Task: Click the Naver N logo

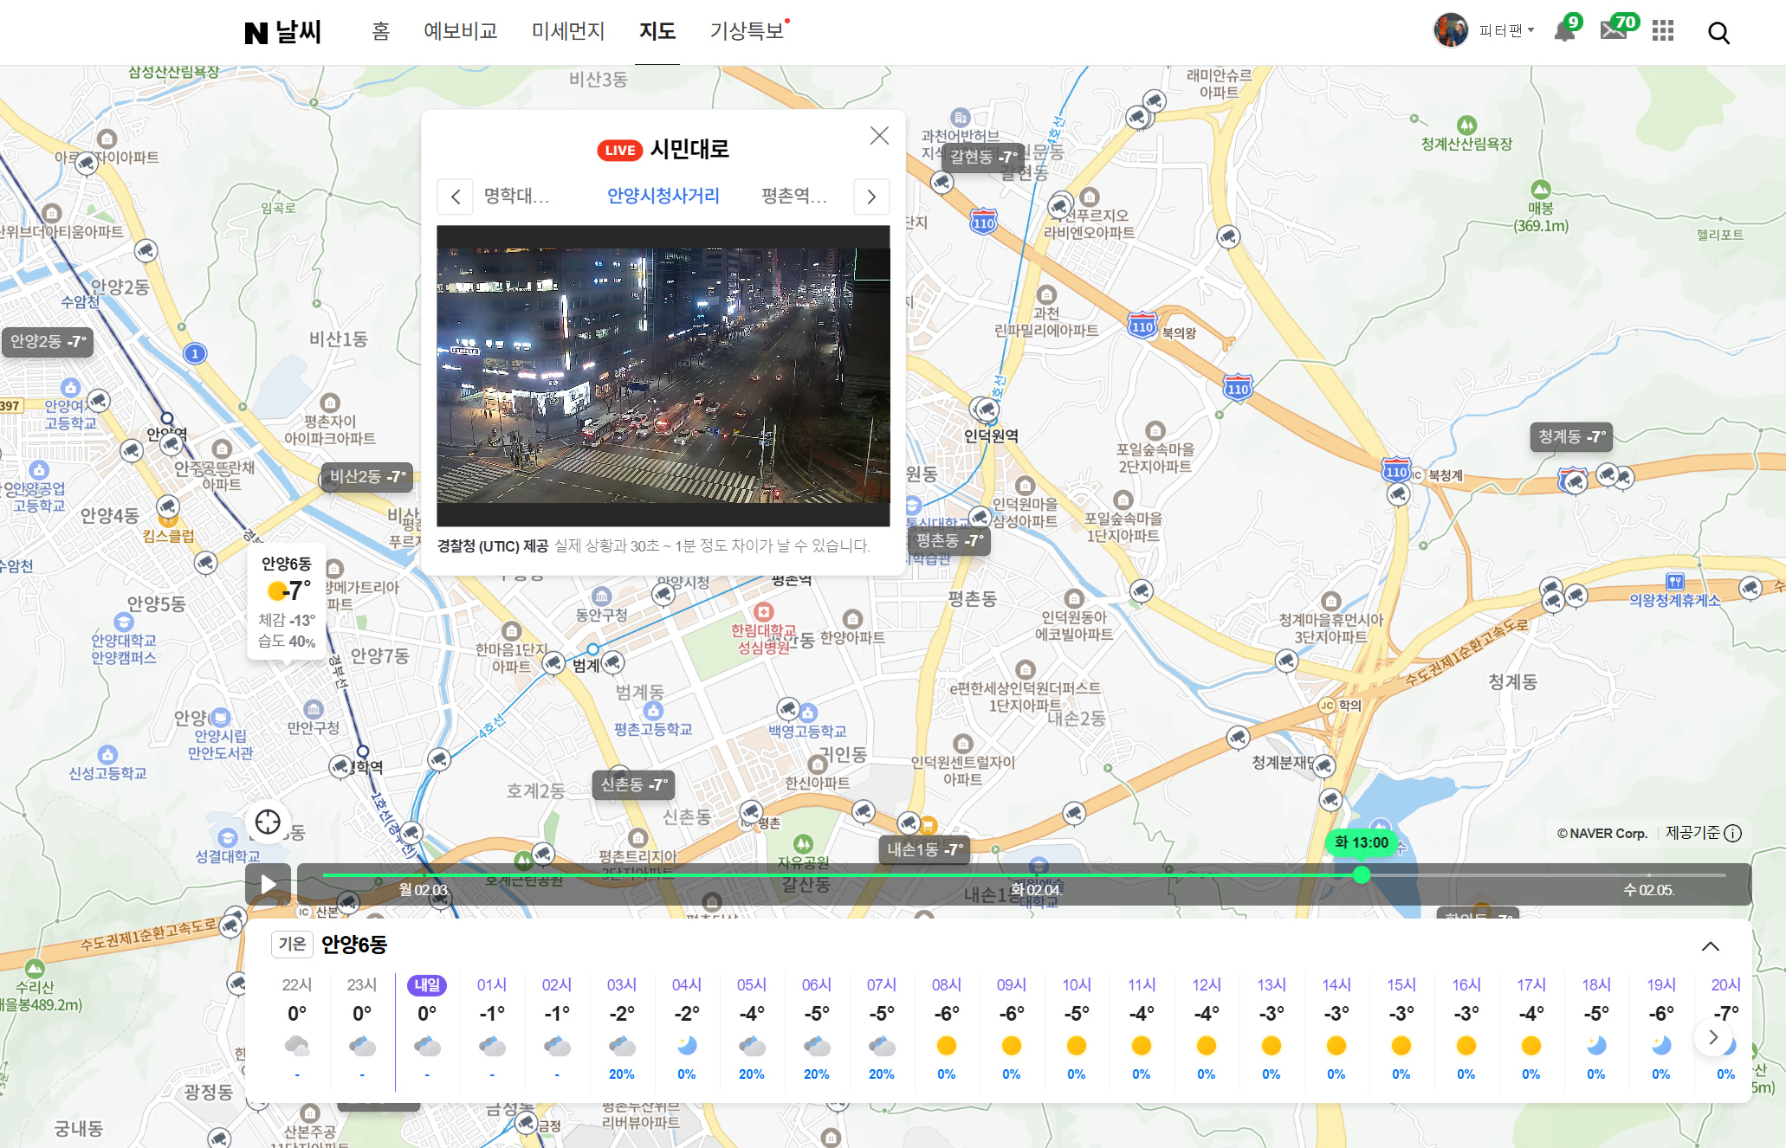Action: (x=256, y=33)
